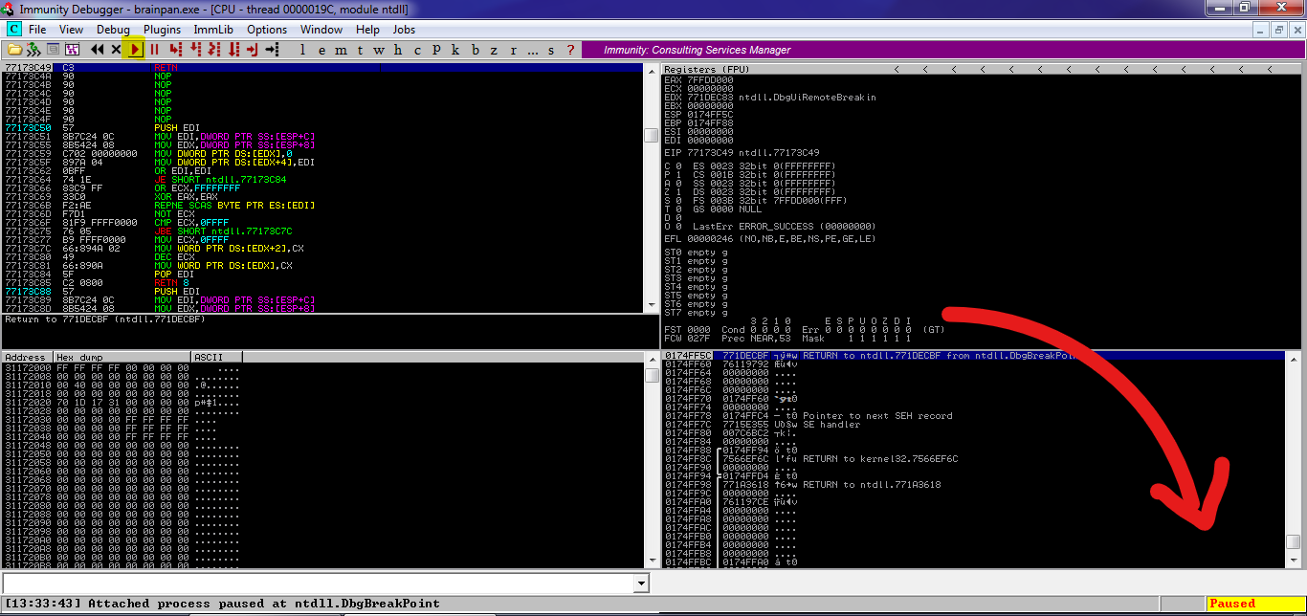This screenshot has width=1307, height=616.
Task: Select 'RETURN to kernel32.7566EF6C' stack row
Action: click(974, 459)
